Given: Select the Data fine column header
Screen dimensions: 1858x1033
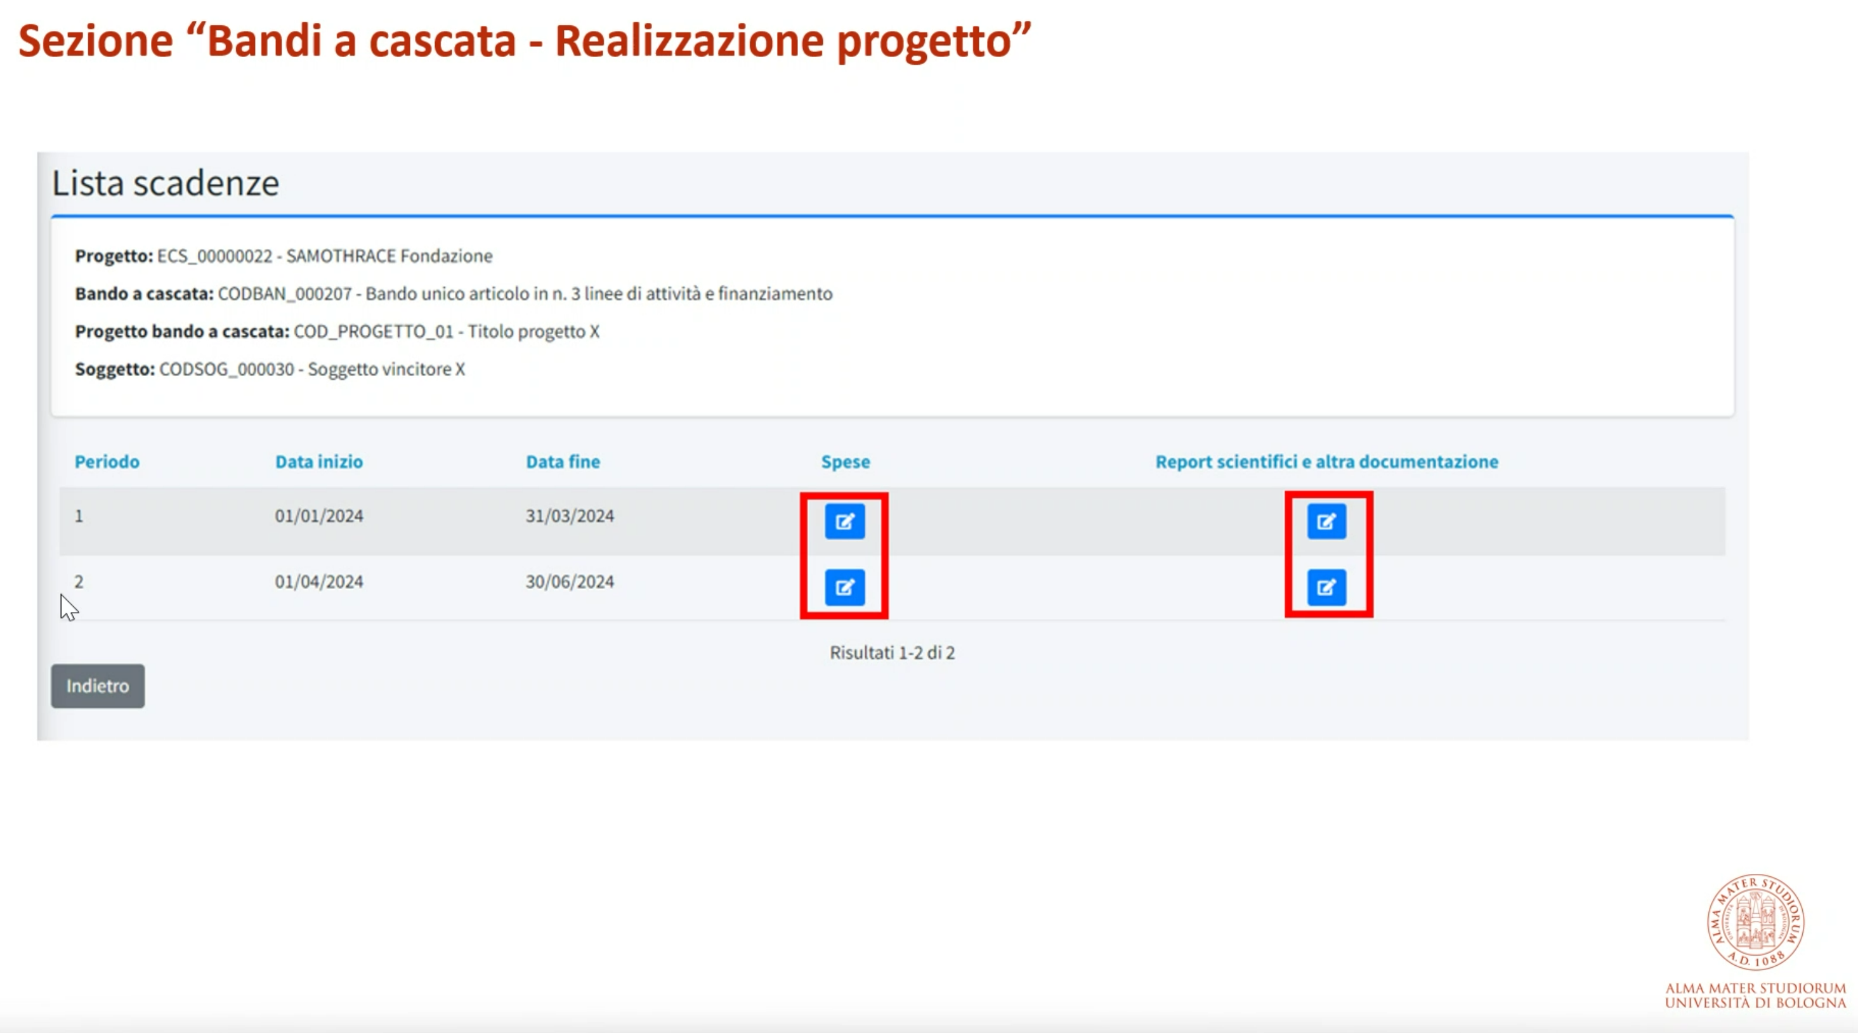Looking at the screenshot, I should click(563, 462).
